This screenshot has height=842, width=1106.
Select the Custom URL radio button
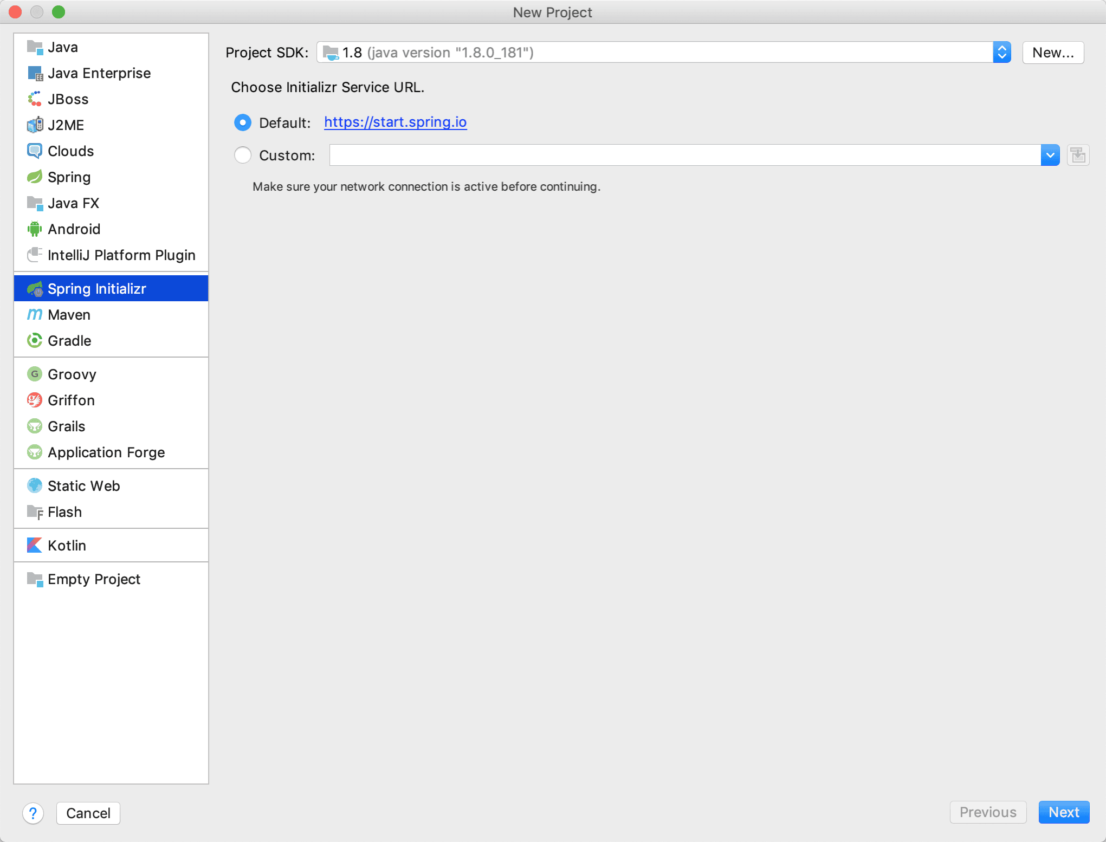[x=243, y=156]
